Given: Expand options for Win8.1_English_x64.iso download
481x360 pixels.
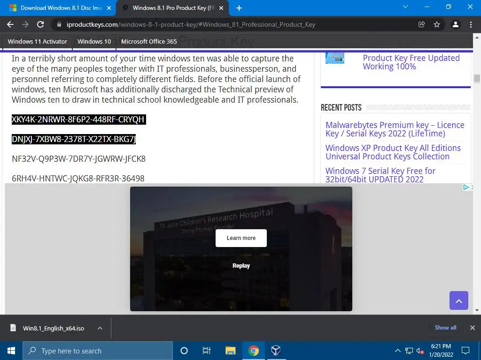Looking at the screenshot, I should pyautogui.click(x=100, y=328).
